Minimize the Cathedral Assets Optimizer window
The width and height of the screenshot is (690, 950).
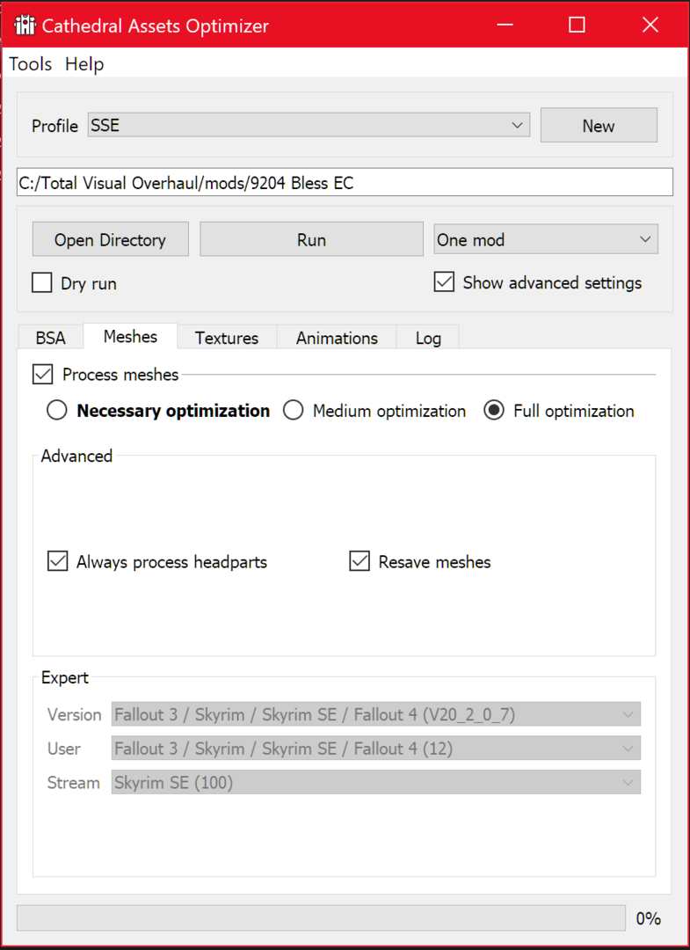click(x=504, y=25)
